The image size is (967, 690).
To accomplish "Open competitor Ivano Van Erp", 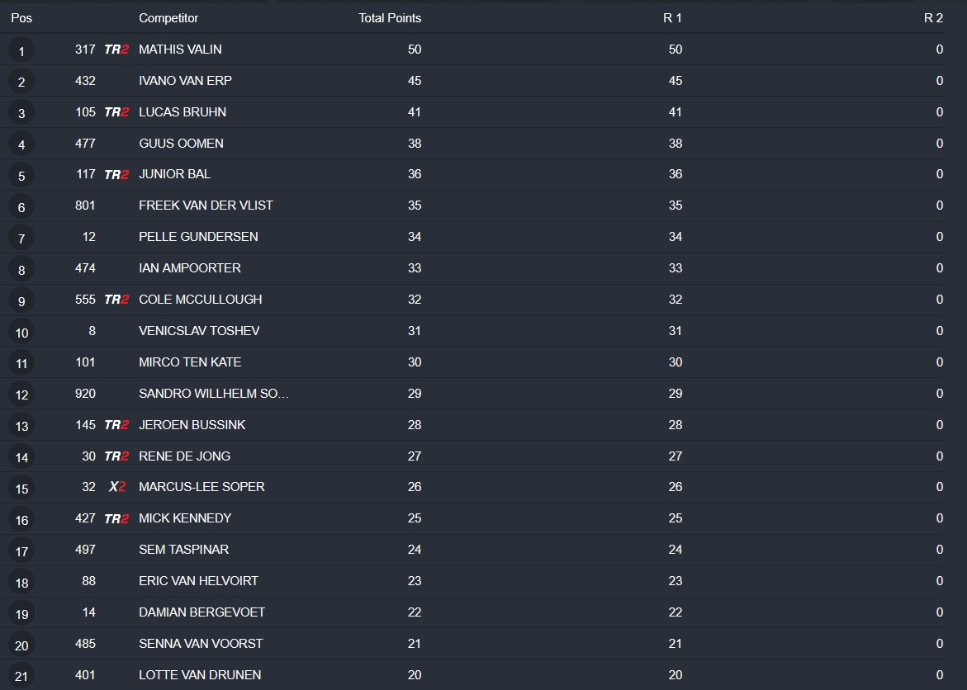I will point(185,81).
